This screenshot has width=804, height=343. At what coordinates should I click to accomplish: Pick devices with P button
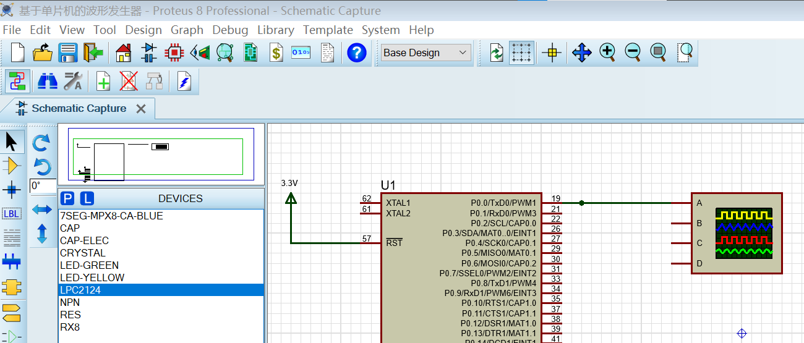point(68,198)
